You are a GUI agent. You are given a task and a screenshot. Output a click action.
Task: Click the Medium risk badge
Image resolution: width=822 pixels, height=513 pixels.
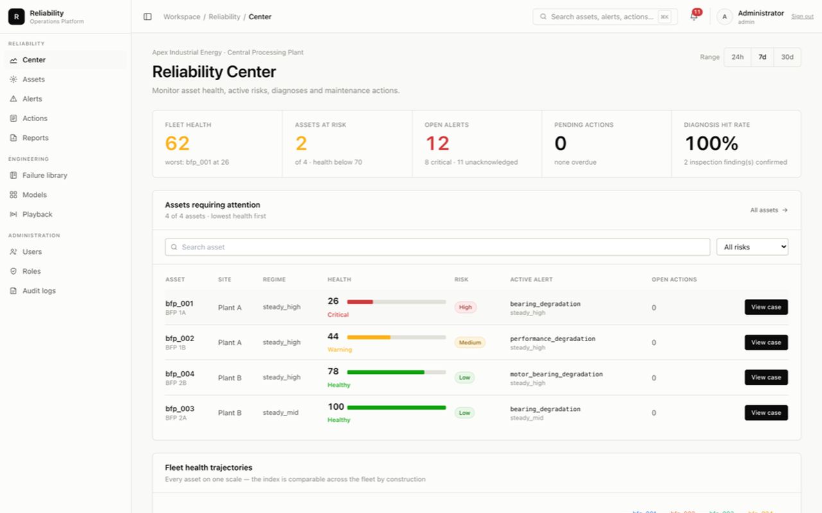pyautogui.click(x=470, y=342)
